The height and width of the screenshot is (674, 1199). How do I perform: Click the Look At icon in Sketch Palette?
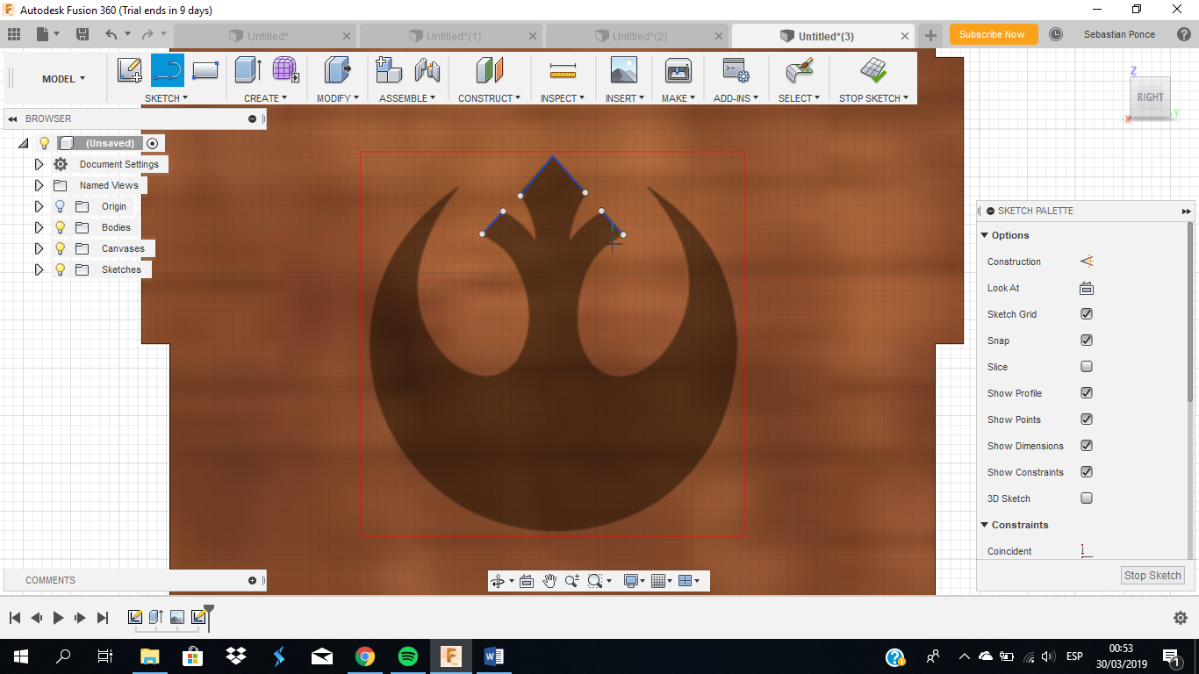1087,288
